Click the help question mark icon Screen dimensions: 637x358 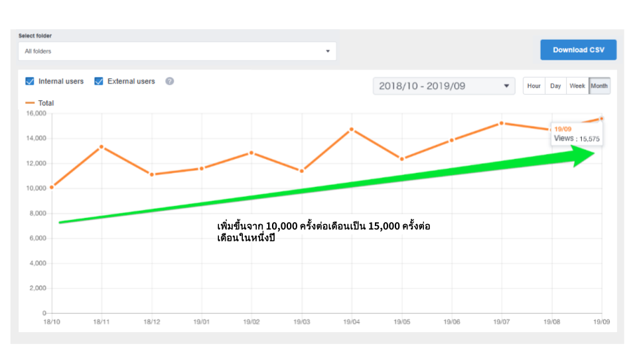[x=170, y=82]
